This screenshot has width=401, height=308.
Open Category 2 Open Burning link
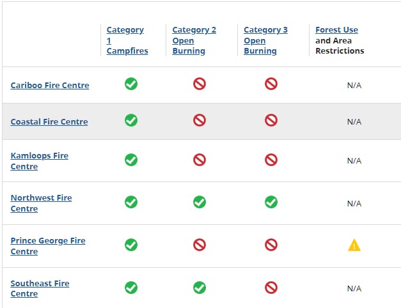(x=194, y=40)
